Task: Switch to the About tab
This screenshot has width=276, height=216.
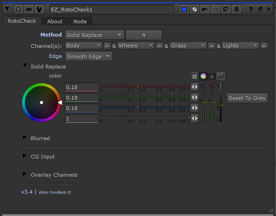Action: point(55,21)
